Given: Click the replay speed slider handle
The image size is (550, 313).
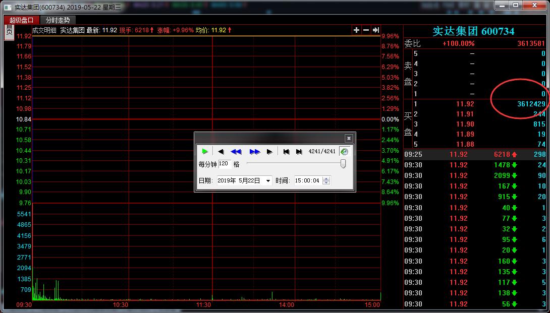Looking at the screenshot, I should point(343,164).
